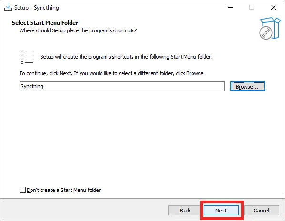Go Back to the previous setup page

point(185,211)
